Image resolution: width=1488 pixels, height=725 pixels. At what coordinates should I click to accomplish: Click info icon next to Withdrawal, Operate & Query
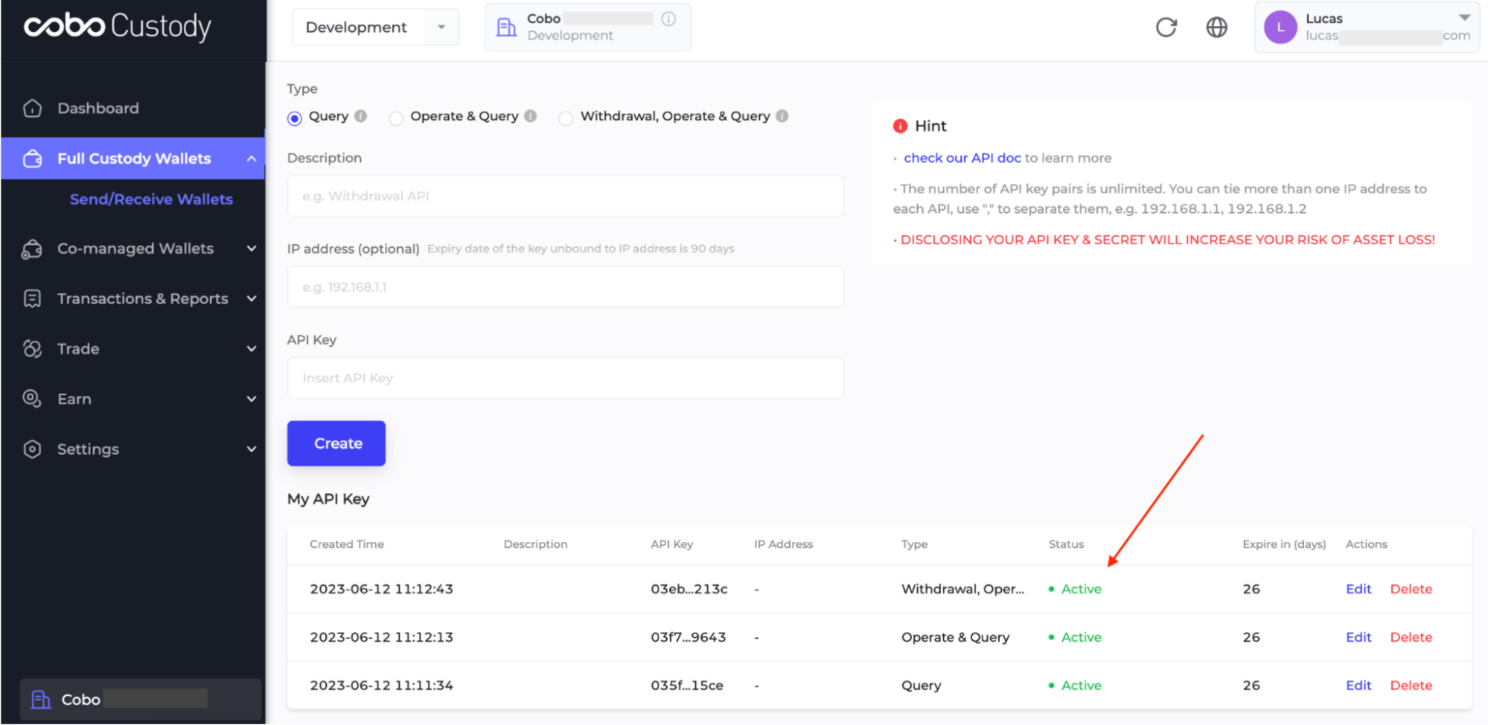point(782,116)
